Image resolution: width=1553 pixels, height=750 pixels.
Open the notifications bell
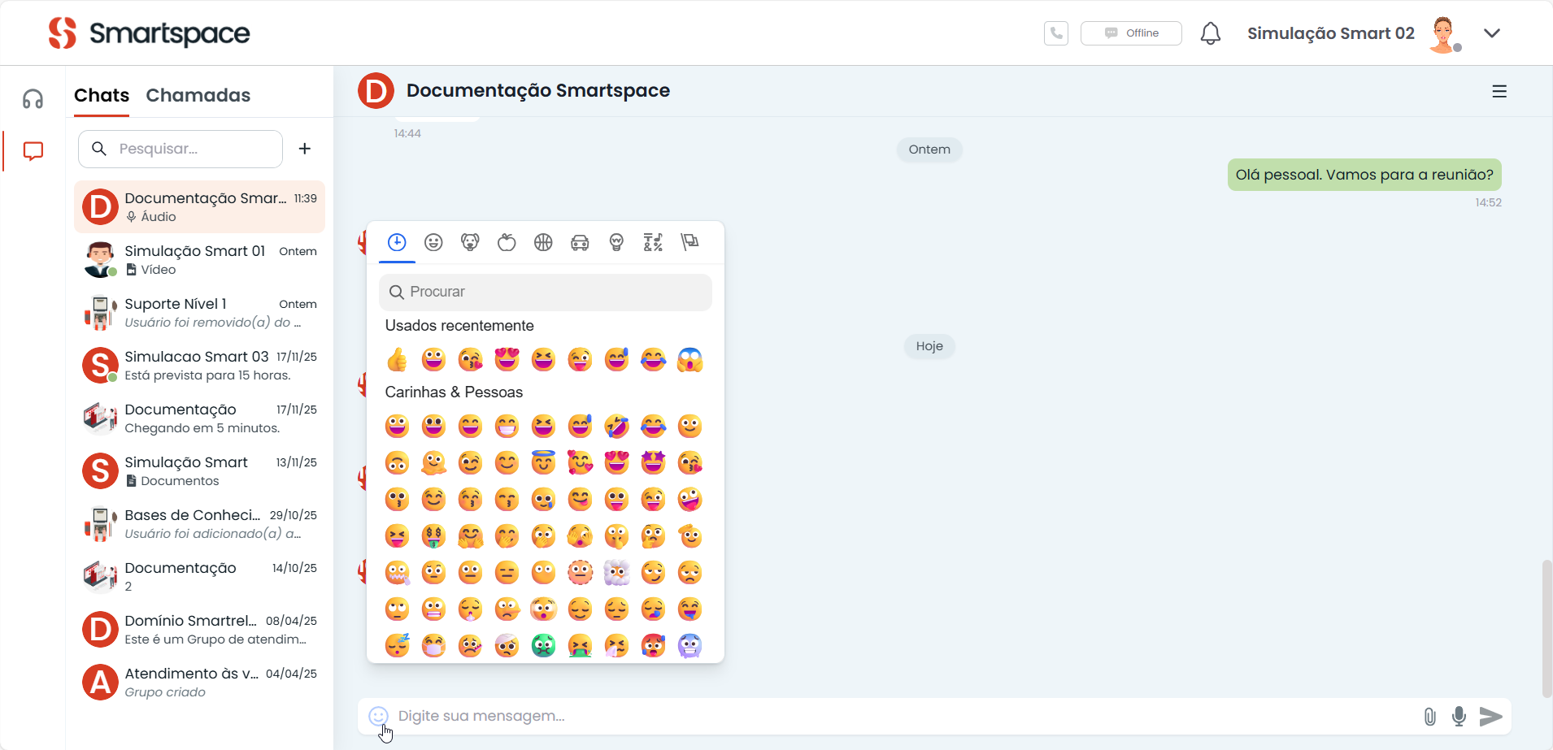(1210, 33)
